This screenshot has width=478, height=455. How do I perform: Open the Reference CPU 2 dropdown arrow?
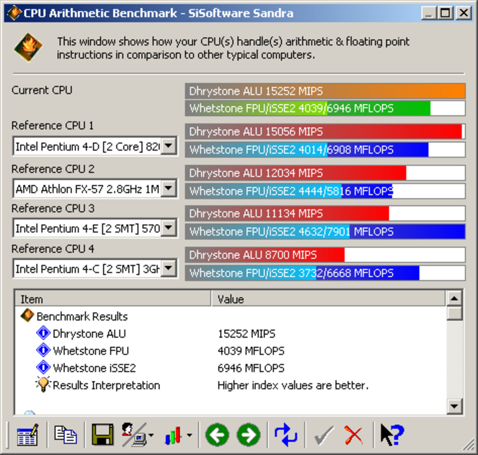pos(169,188)
